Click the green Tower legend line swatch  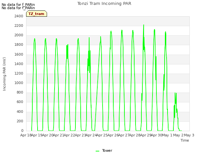coord(97,151)
